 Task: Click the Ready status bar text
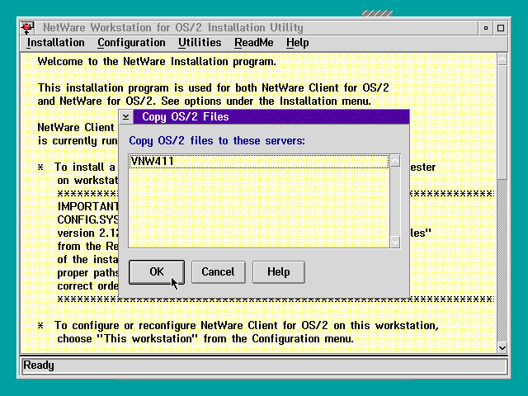[39, 365]
